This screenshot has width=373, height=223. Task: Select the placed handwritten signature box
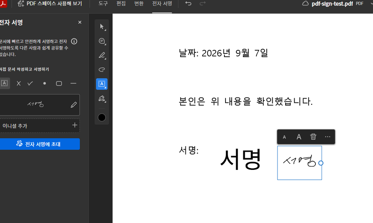point(299,163)
